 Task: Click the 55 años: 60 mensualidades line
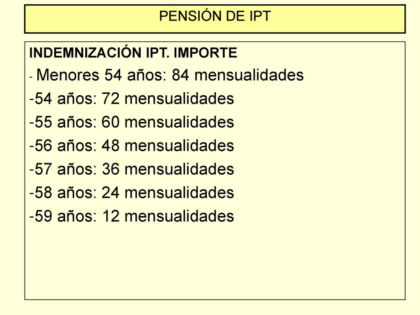tap(132, 122)
